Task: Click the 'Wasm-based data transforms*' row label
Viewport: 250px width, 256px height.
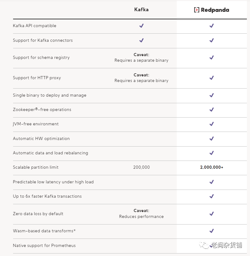Action: tap(44, 231)
